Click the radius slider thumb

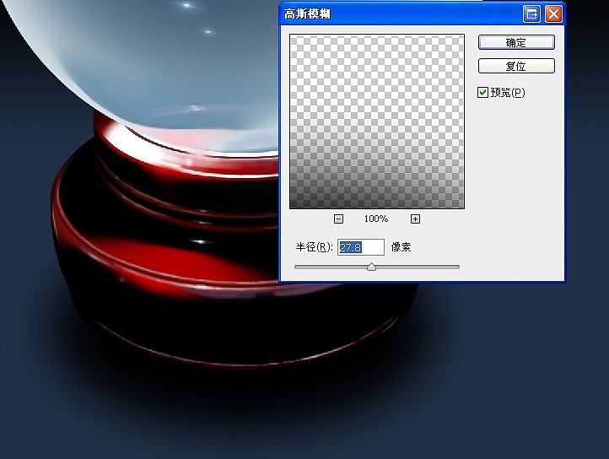(372, 267)
